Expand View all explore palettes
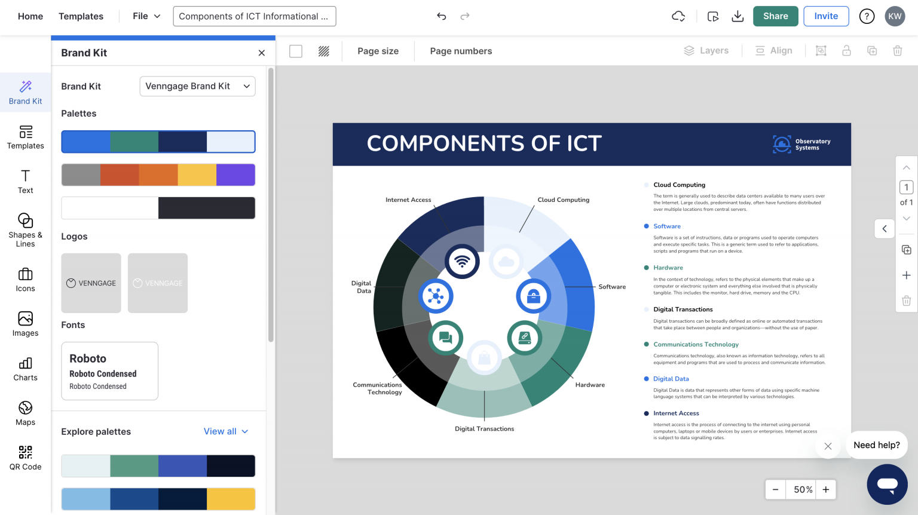 pos(226,431)
